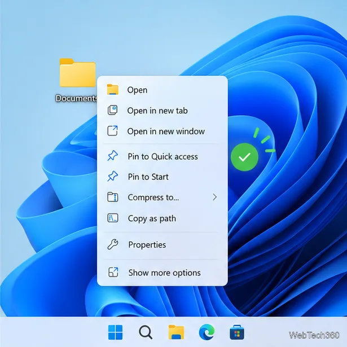Click the pin icon for Quick access
347x347 pixels.
pyautogui.click(x=112, y=155)
